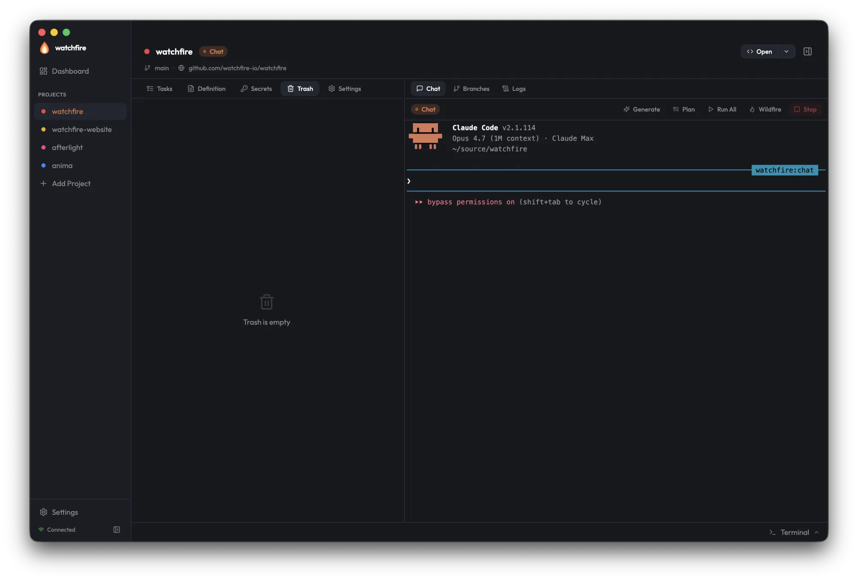Click the Claude Code v2.1.114 text
The image size is (858, 581).
coord(494,128)
